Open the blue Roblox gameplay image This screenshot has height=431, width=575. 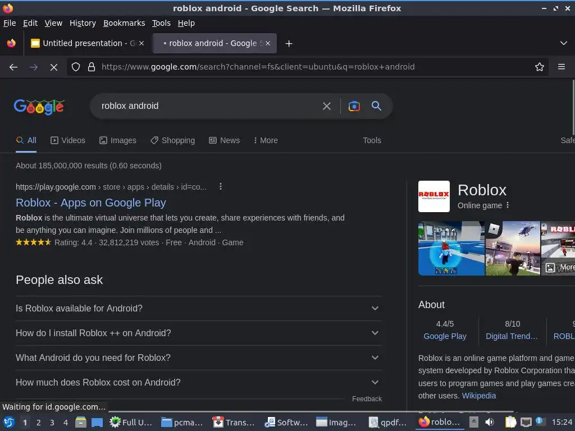451,248
